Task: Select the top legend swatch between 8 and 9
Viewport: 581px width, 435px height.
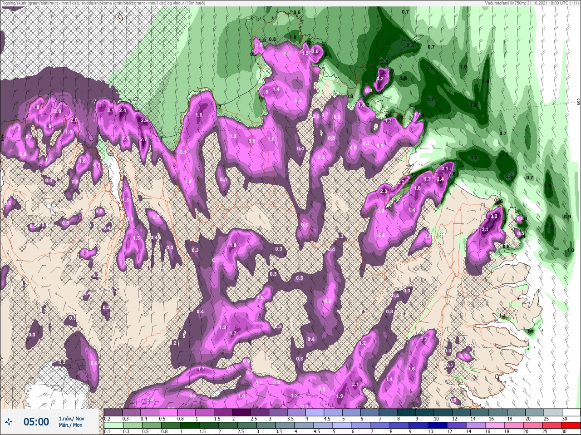Action: tap(407, 412)
